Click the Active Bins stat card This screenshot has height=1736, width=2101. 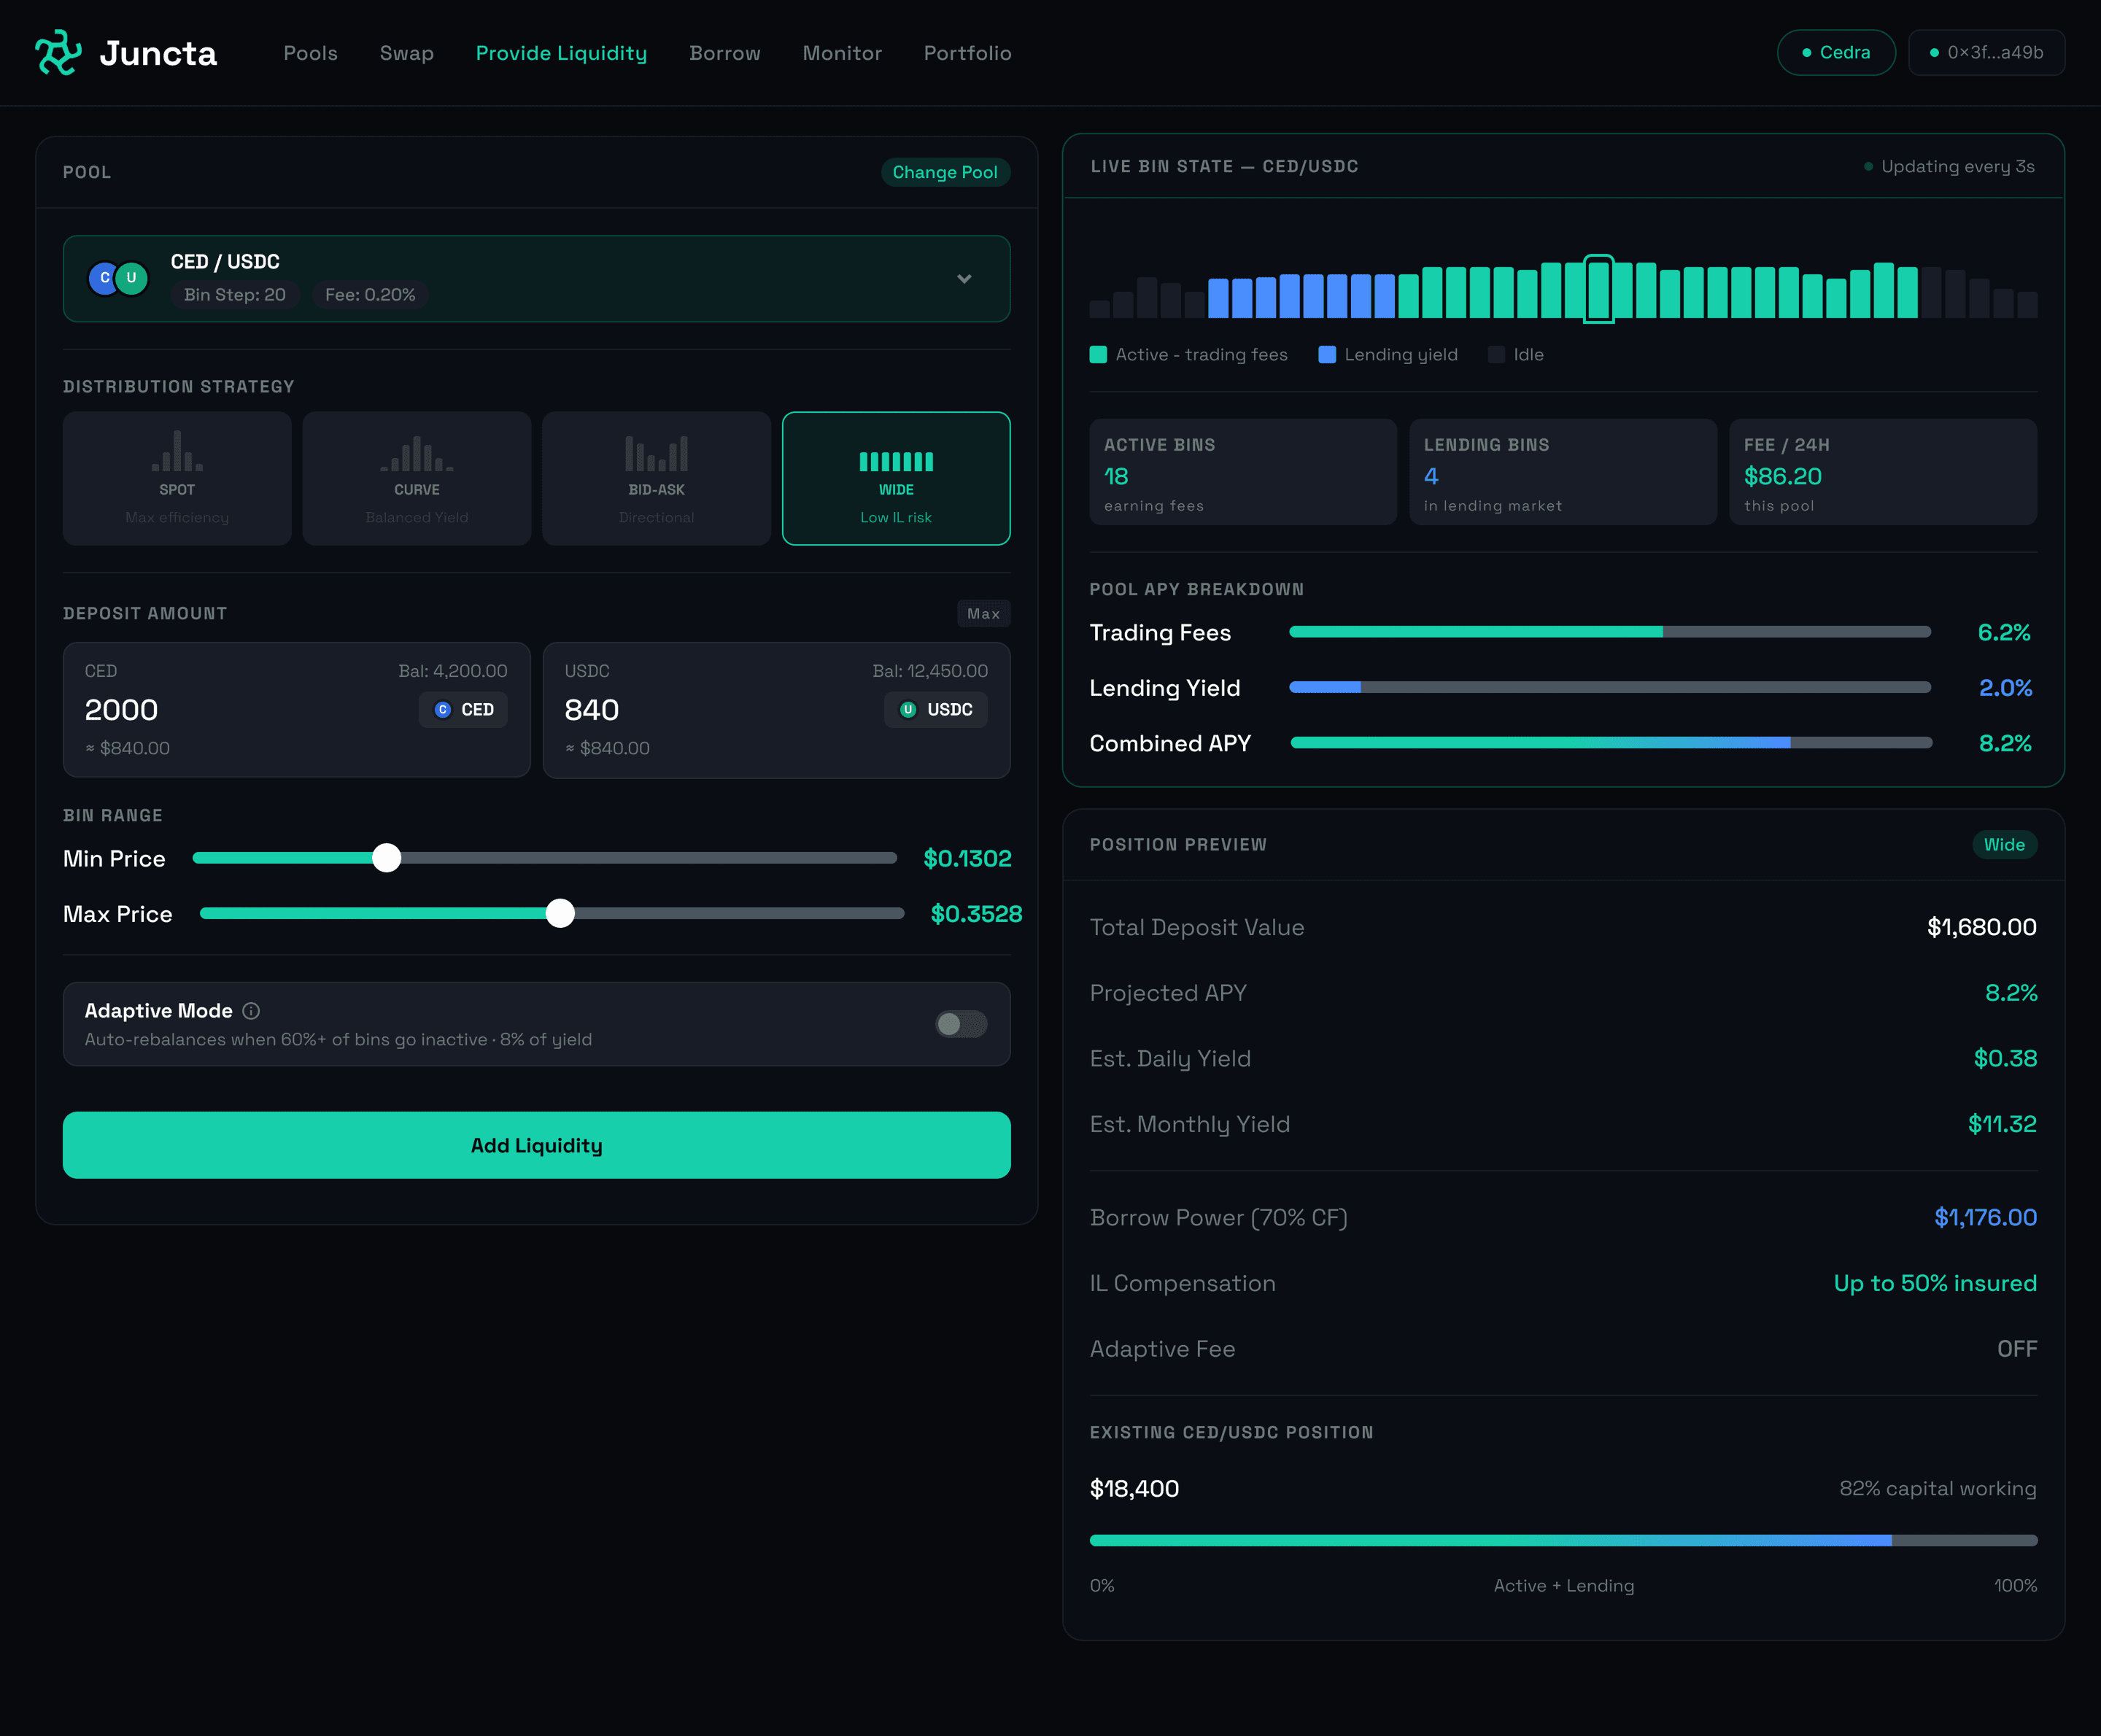point(1243,472)
